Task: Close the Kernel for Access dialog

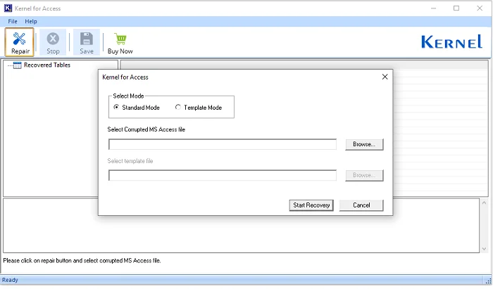Action: pos(385,77)
